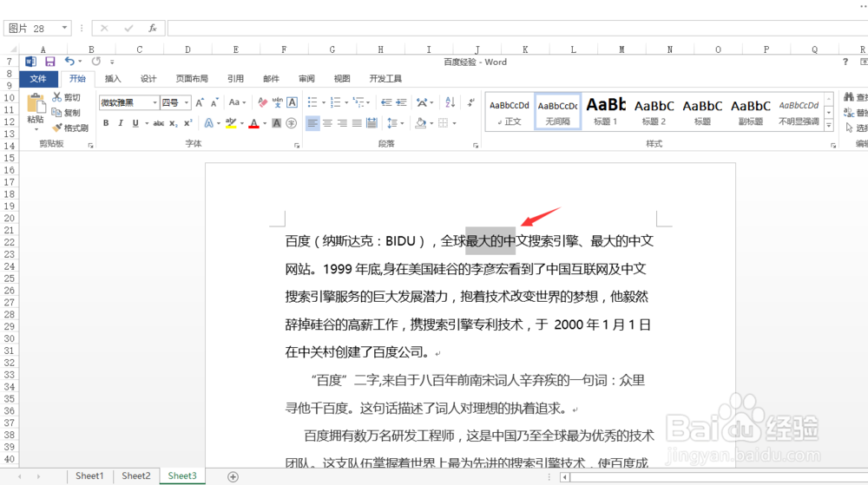Click the Excel formula bar input

pyautogui.click(x=517, y=29)
